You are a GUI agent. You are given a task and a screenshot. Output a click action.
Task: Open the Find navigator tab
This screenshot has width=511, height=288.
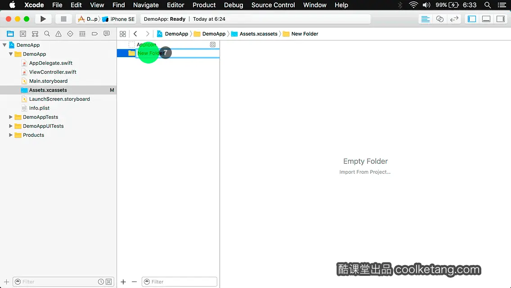click(x=47, y=34)
